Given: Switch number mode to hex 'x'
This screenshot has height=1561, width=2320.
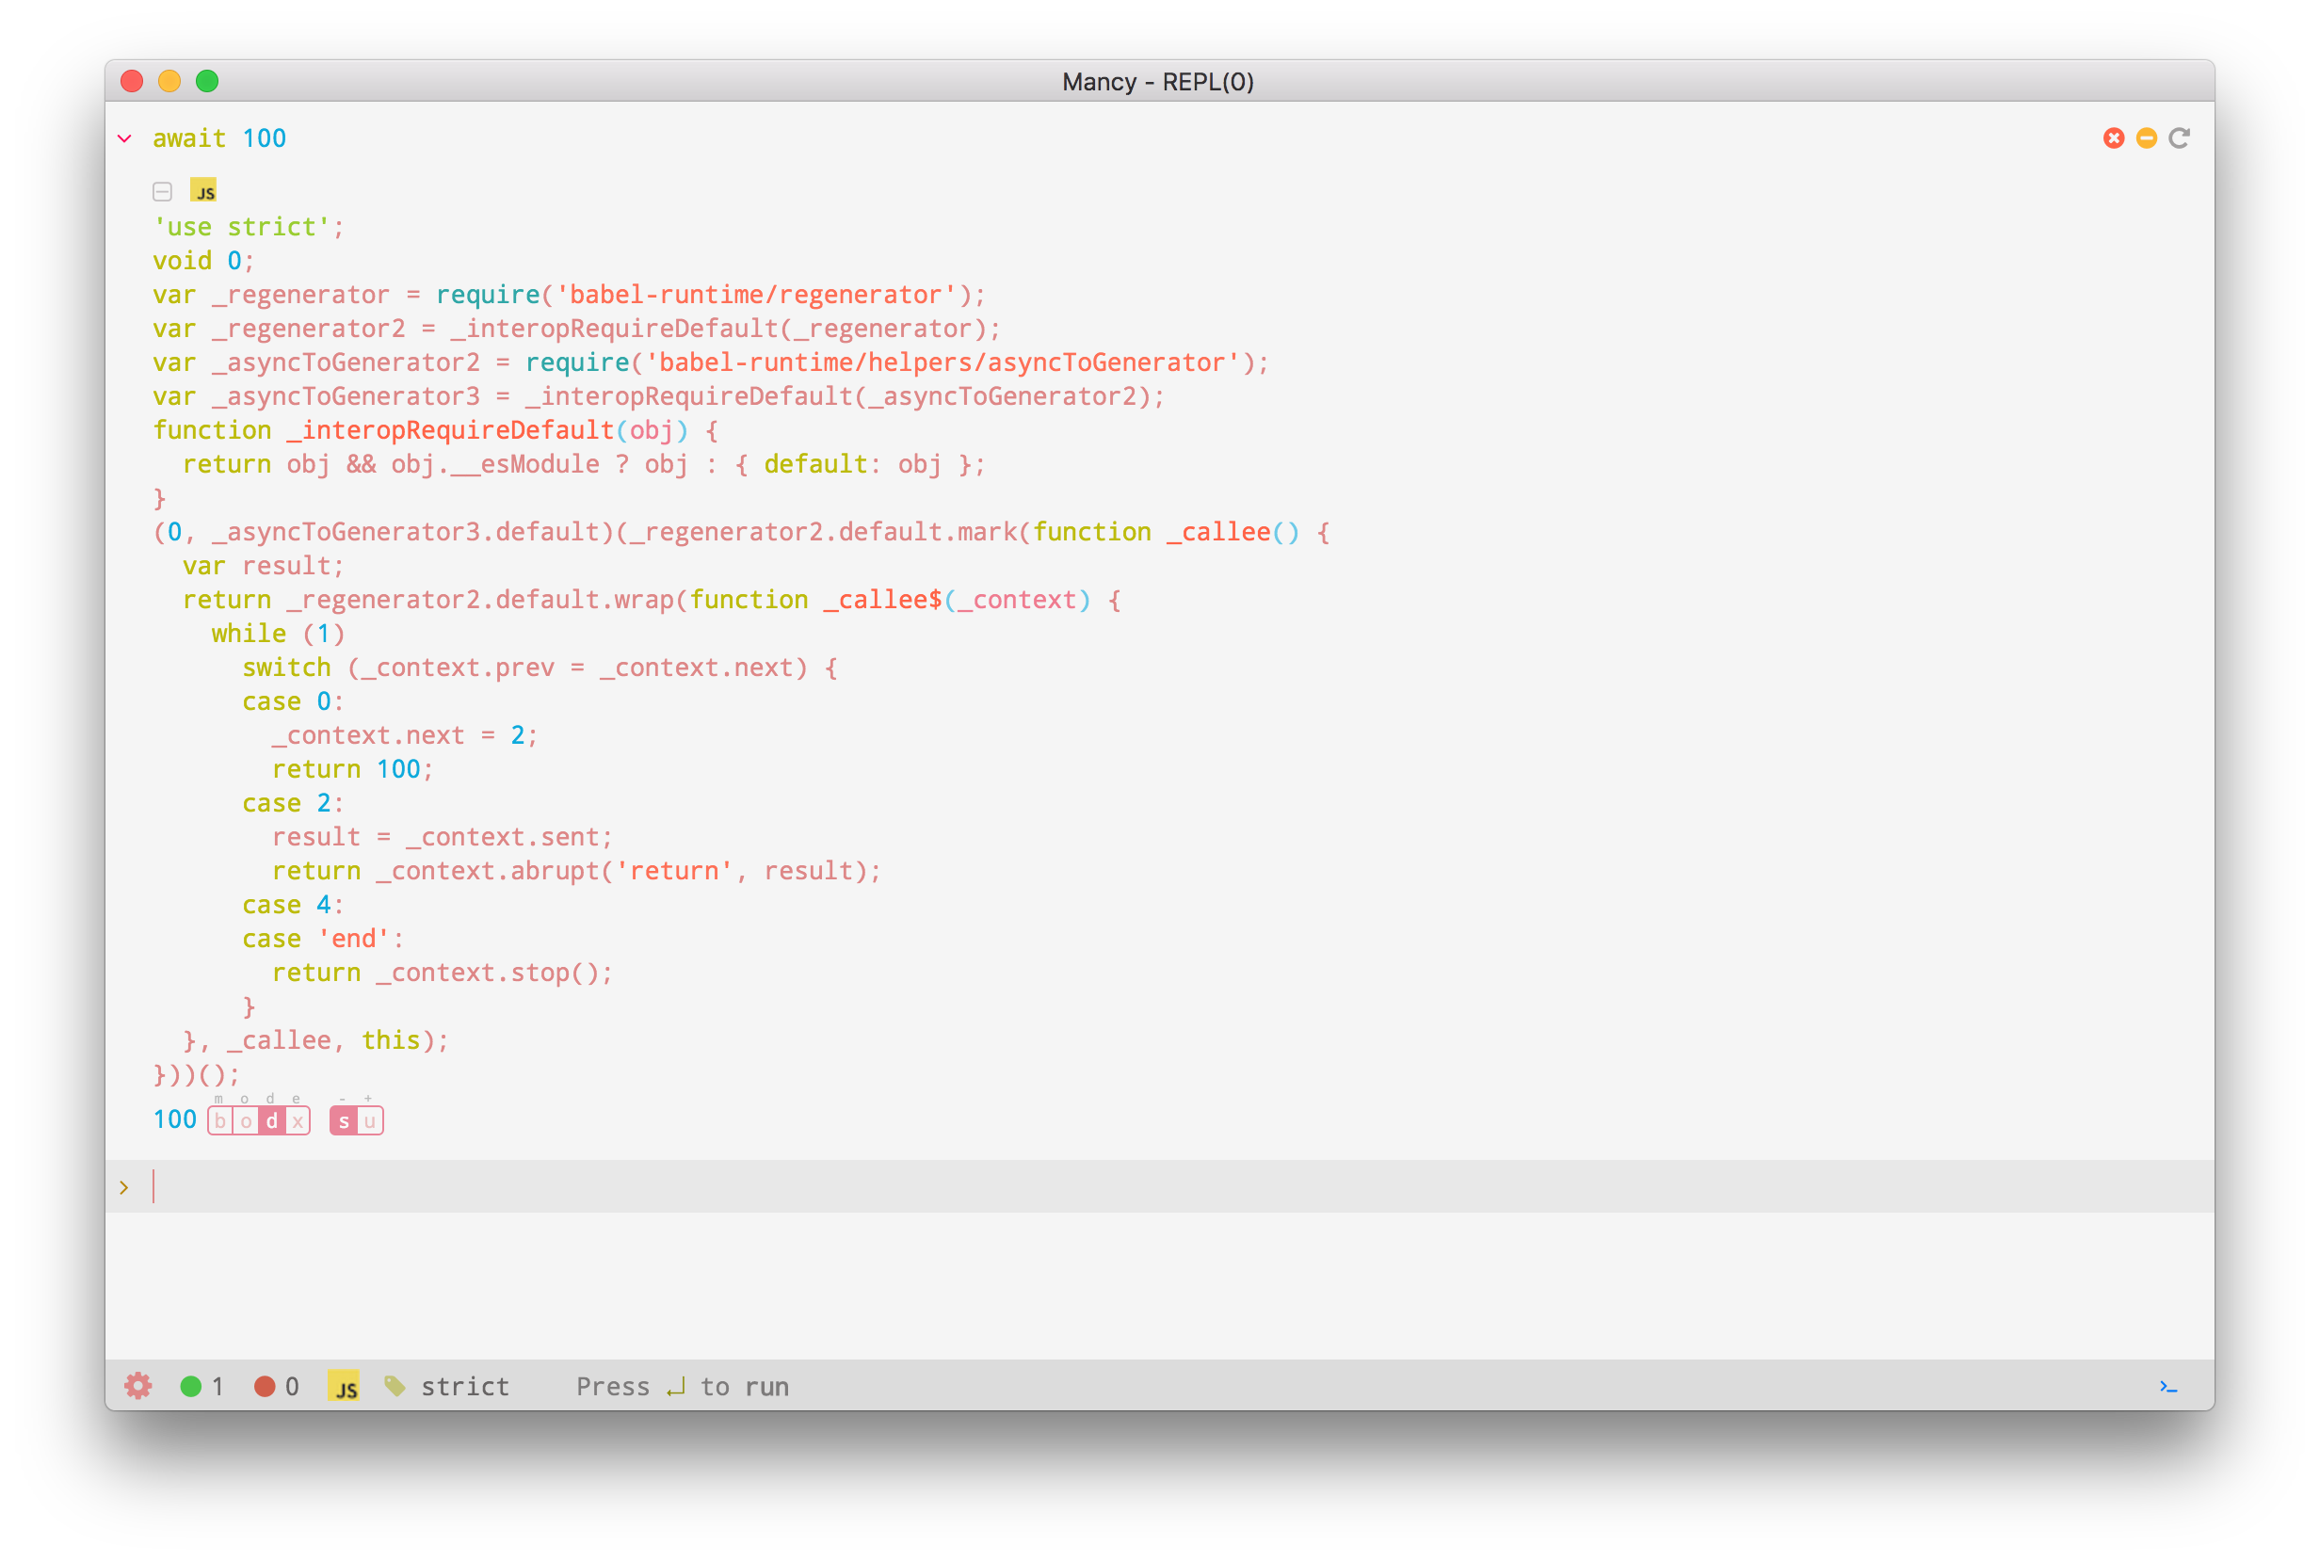Looking at the screenshot, I should tap(297, 1120).
